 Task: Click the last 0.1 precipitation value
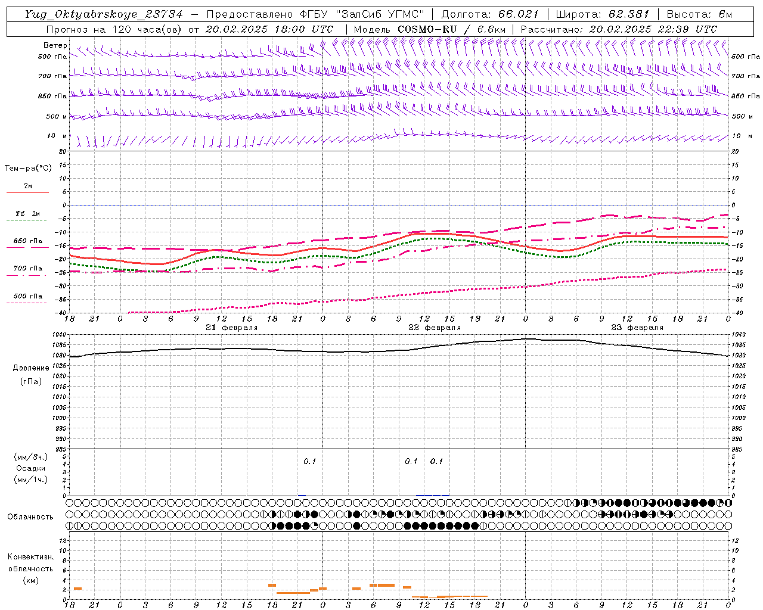point(437,461)
